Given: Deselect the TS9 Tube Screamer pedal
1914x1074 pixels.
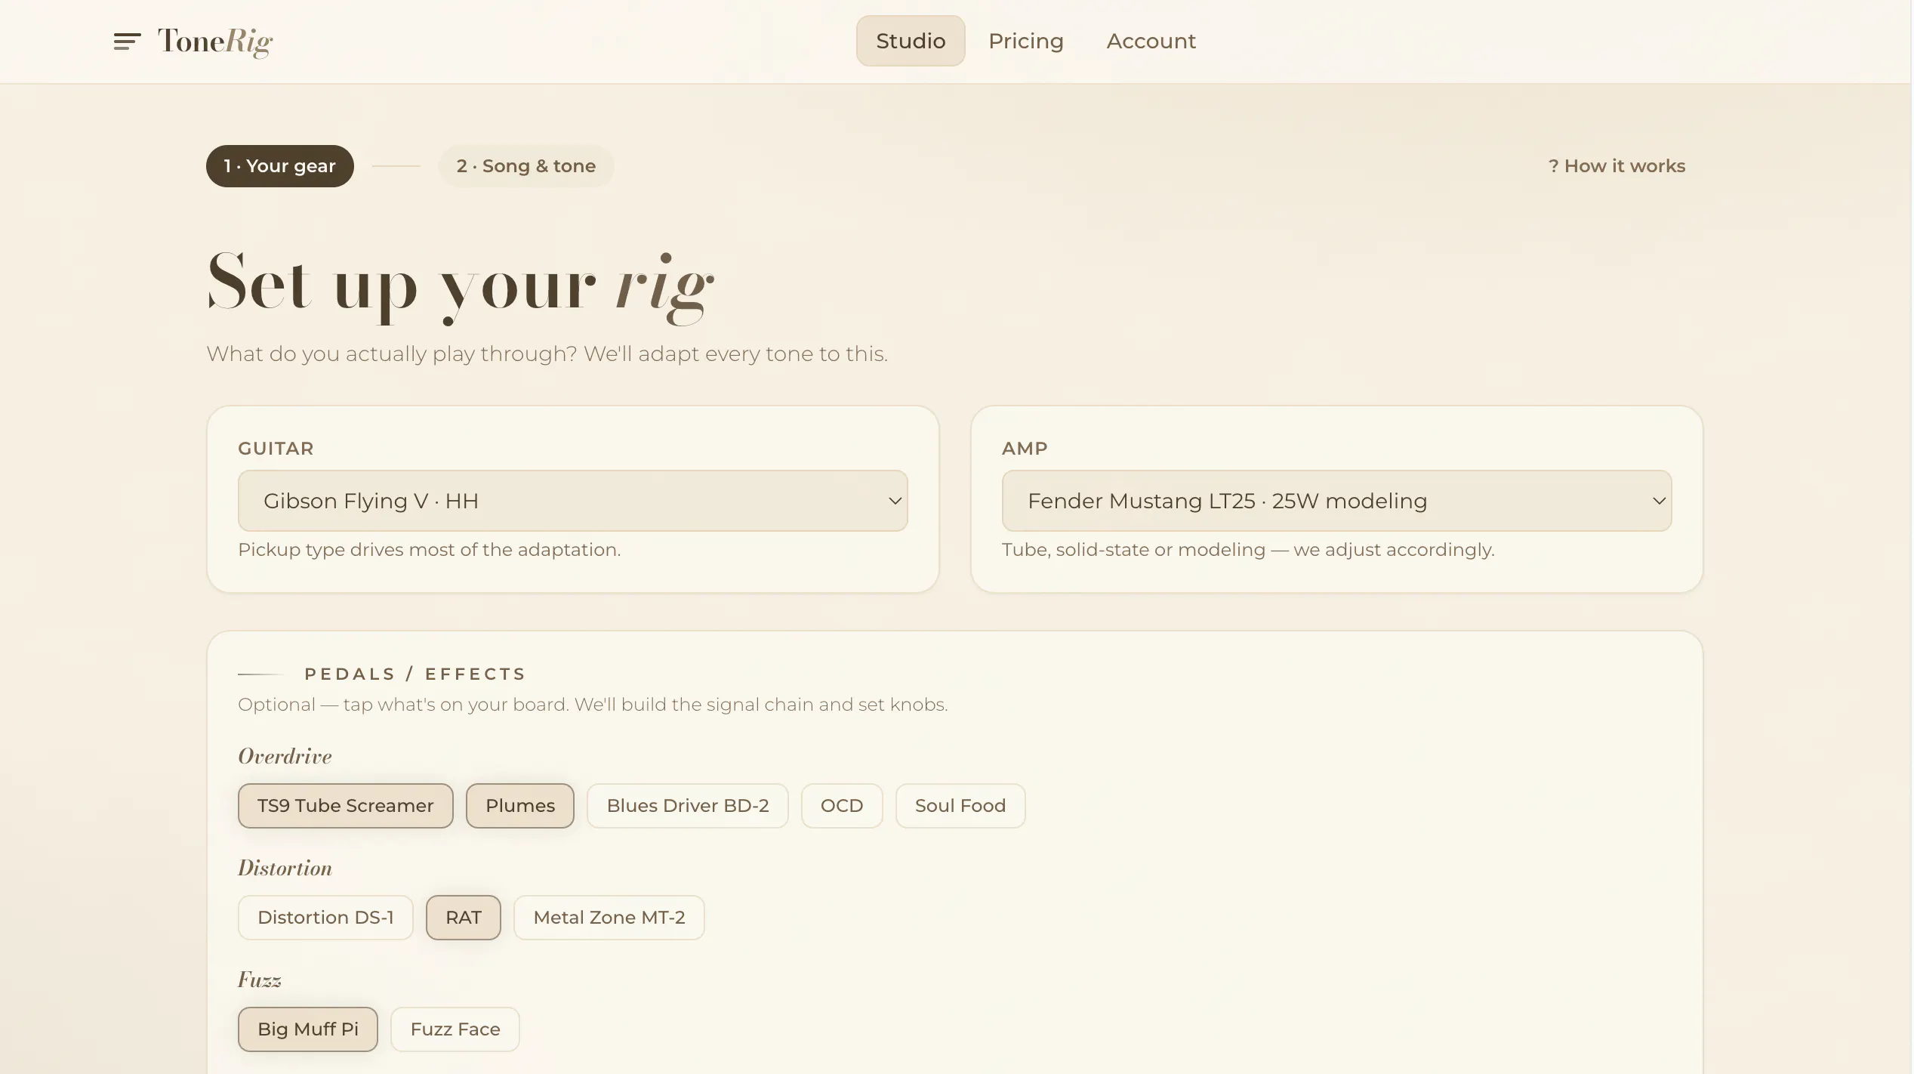Looking at the screenshot, I should 345,806.
